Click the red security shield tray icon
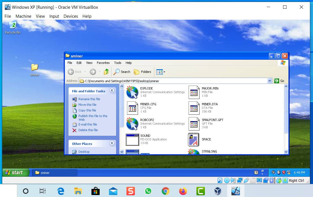The width and height of the screenshot is (313, 197). click(x=284, y=173)
